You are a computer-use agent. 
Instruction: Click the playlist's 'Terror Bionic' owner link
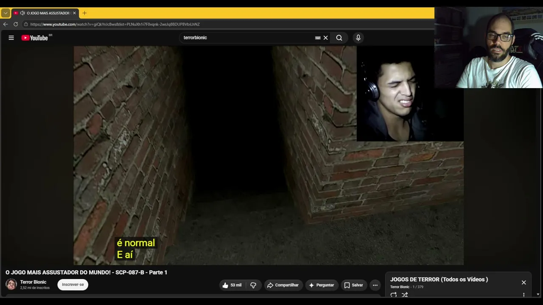pyautogui.click(x=400, y=287)
